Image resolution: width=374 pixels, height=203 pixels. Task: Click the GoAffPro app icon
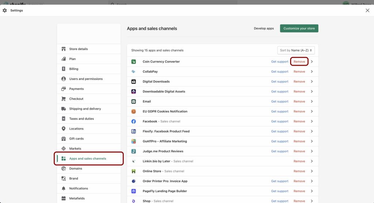pos(134,141)
